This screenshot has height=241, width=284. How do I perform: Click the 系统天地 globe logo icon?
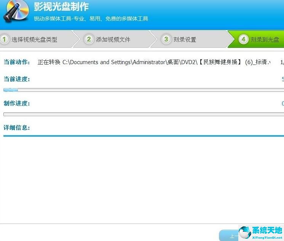click(245, 232)
